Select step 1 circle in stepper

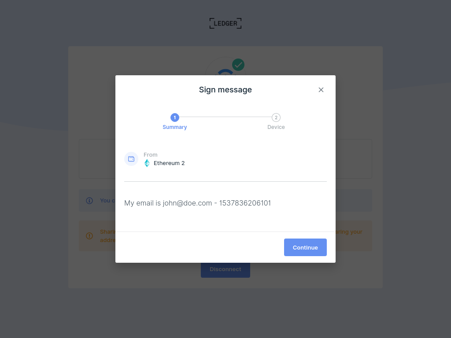(x=174, y=118)
